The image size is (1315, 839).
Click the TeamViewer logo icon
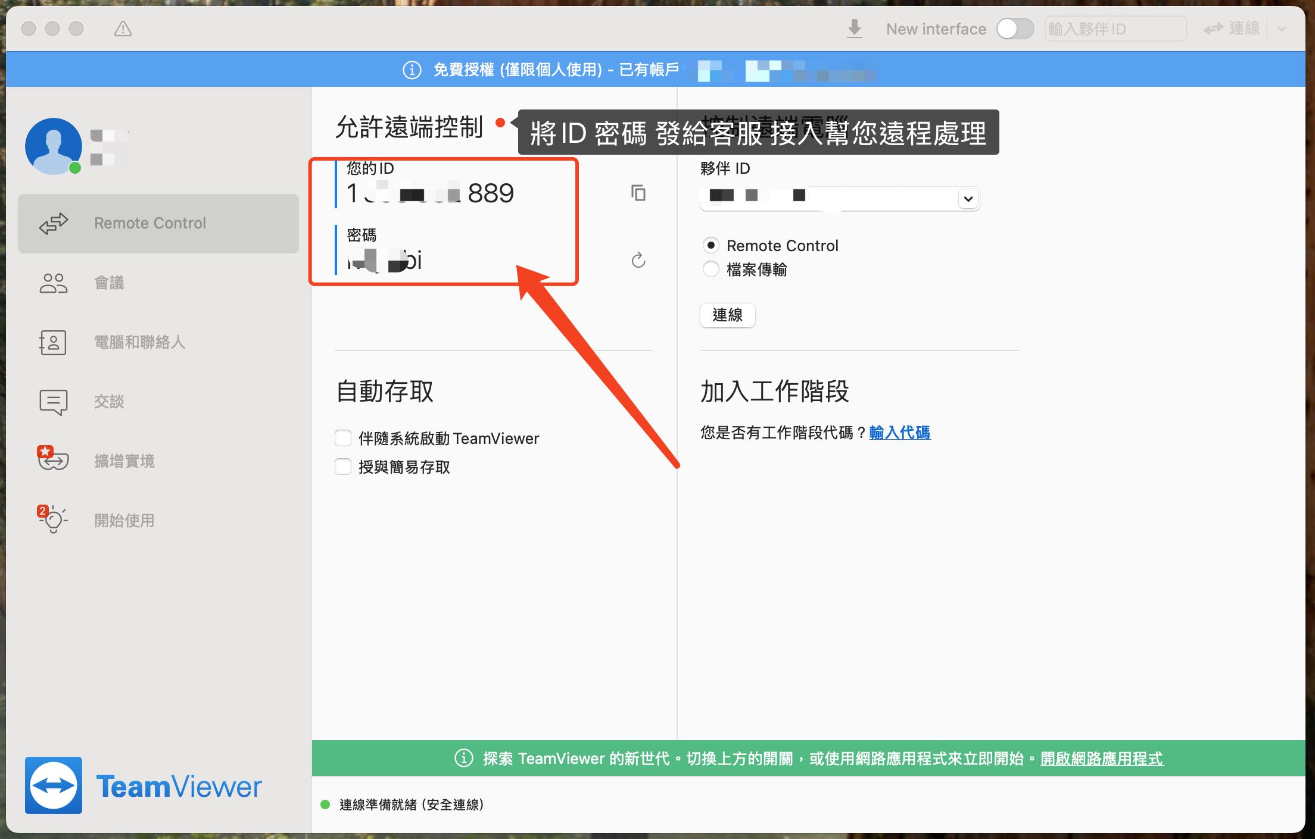pyautogui.click(x=54, y=785)
